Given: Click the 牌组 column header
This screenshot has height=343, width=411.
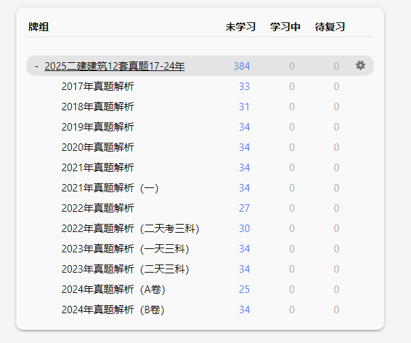Looking at the screenshot, I should click(x=39, y=27).
